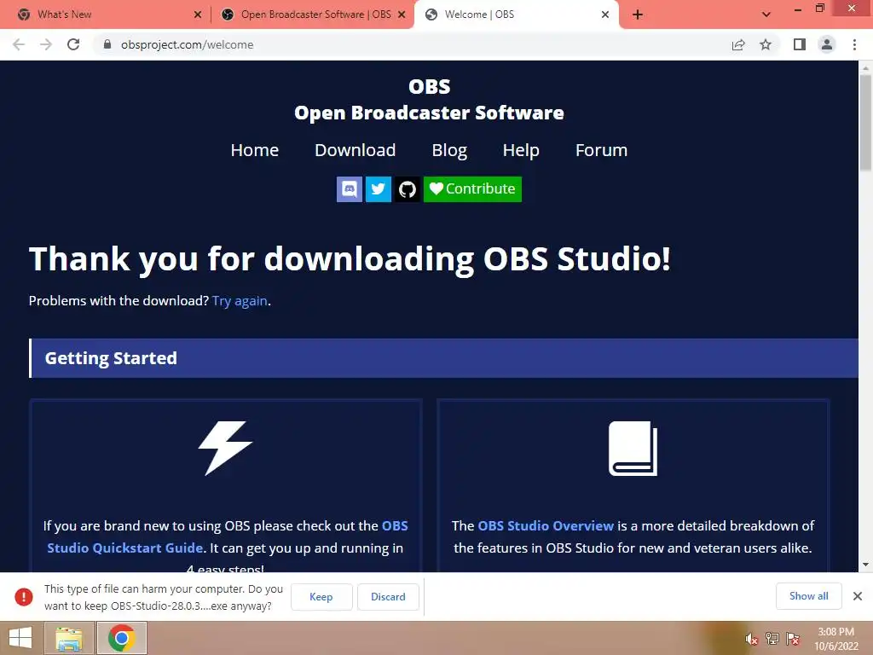Click the share page icon
The height and width of the screenshot is (655, 873).
click(738, 44)
